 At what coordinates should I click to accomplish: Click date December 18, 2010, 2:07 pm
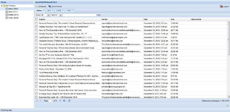155,23
